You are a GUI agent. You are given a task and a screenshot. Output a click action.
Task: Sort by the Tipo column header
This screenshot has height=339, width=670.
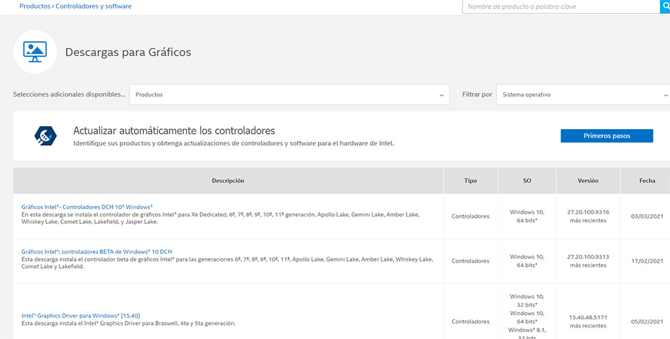[x=470, y=181]
